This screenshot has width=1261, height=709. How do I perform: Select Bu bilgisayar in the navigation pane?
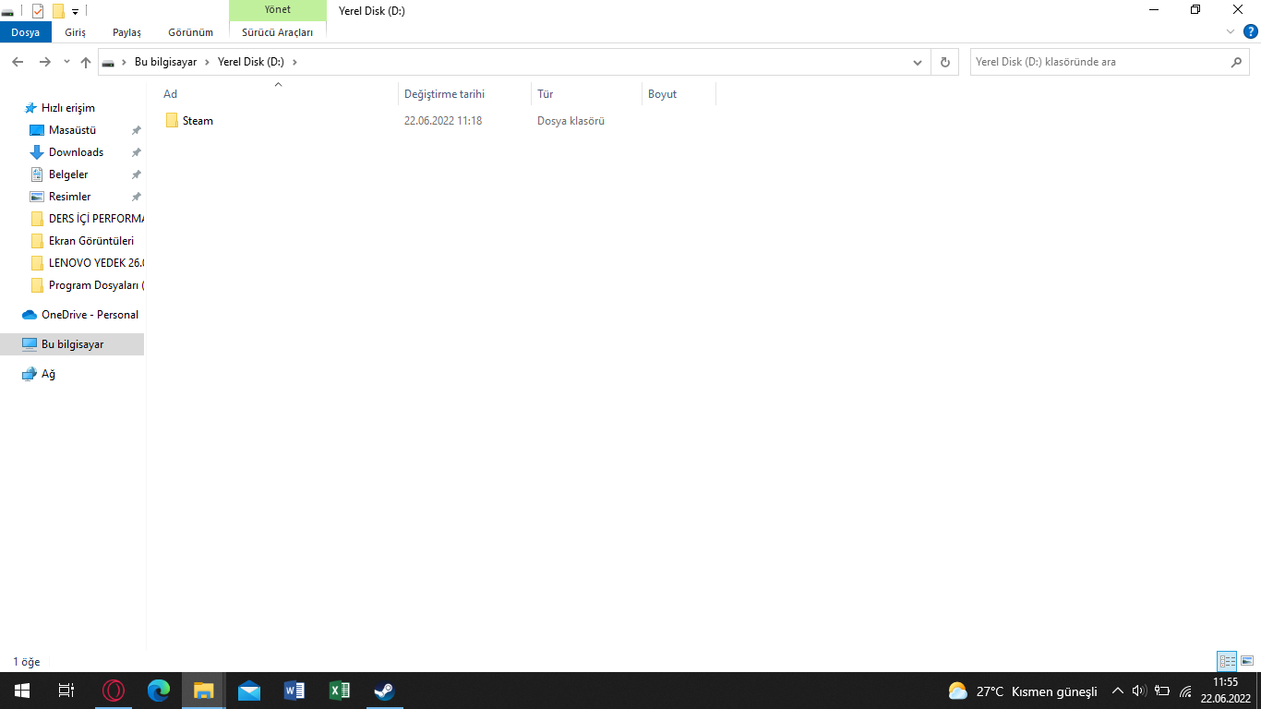[x=72, y=344]
